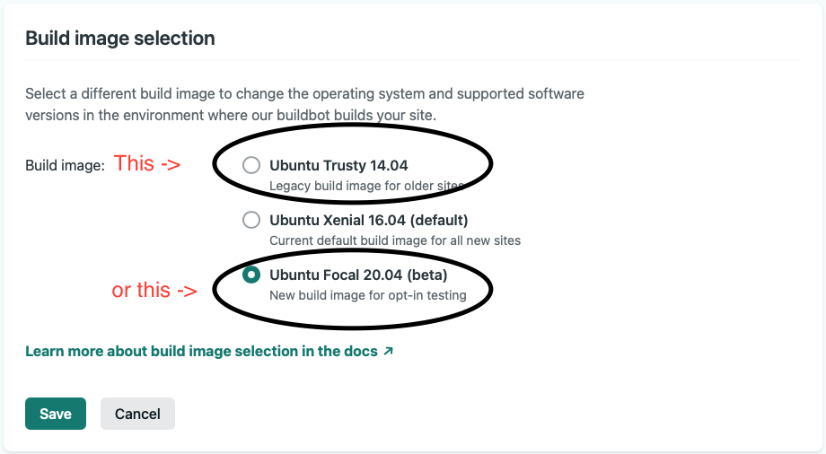Click the Ubuntu Focal 20.04 (beta) label
The width and height of the screenshot is (826, 454).
[x=358, y=275]
